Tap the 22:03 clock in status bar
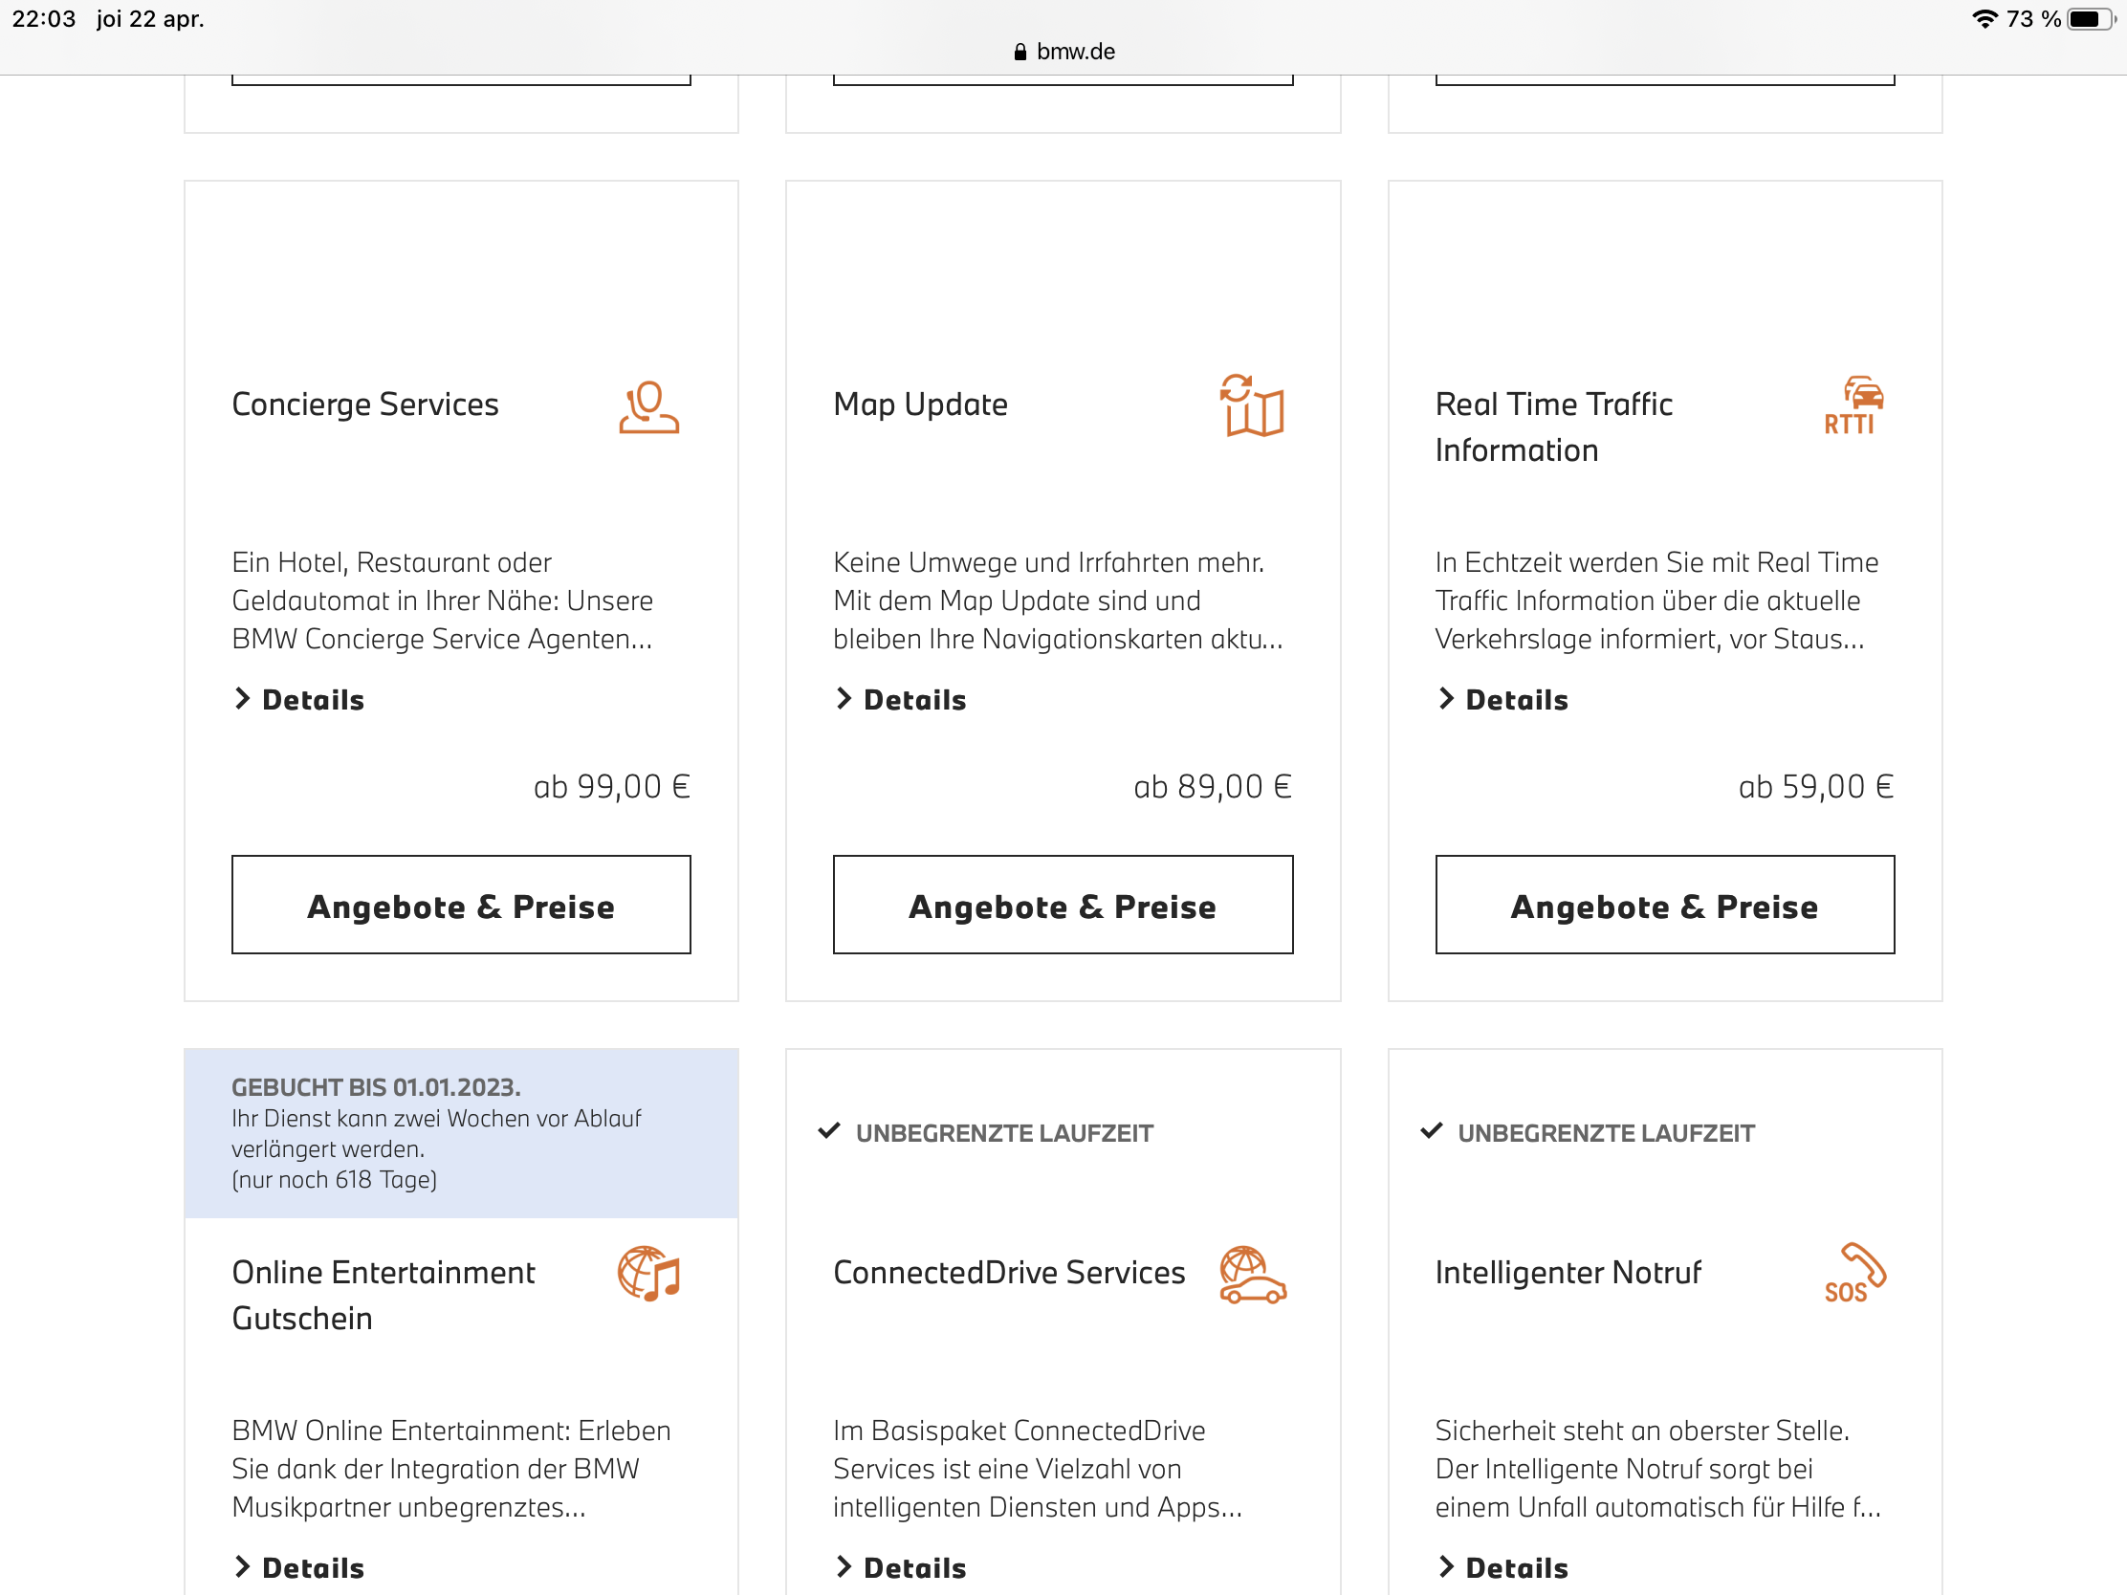 click(43, 19)
